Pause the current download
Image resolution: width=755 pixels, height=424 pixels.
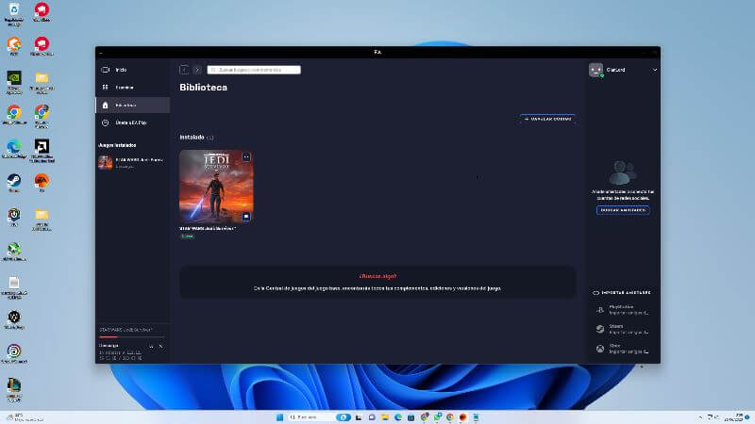tap(151, 346)
